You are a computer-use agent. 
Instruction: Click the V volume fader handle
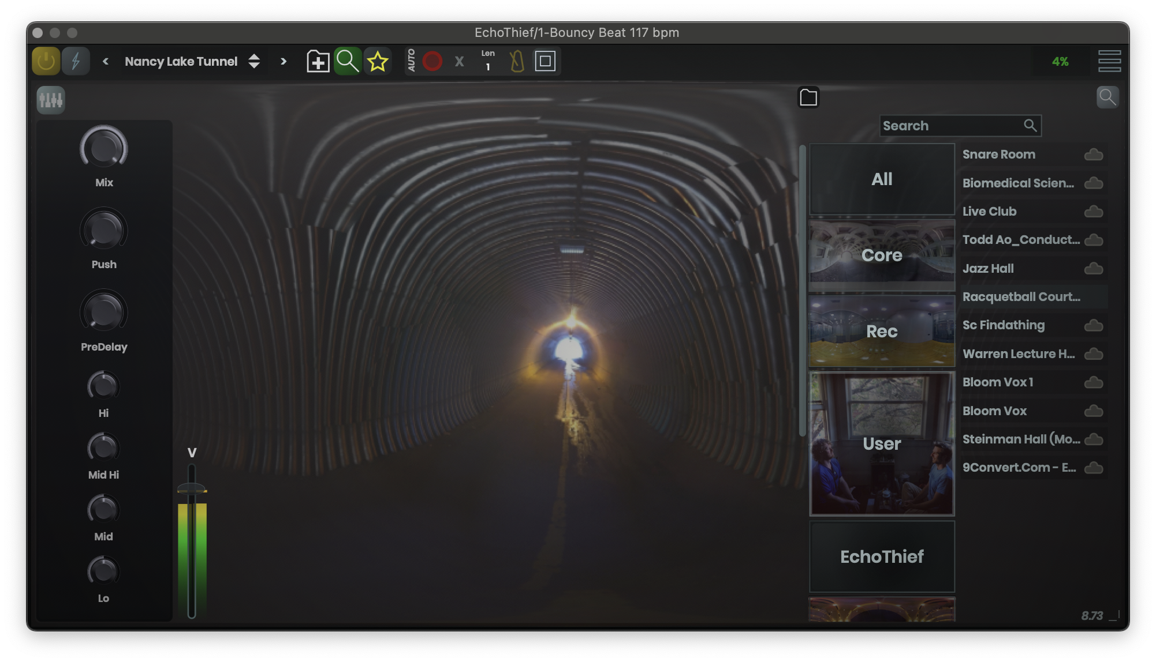tap(192, 489)
